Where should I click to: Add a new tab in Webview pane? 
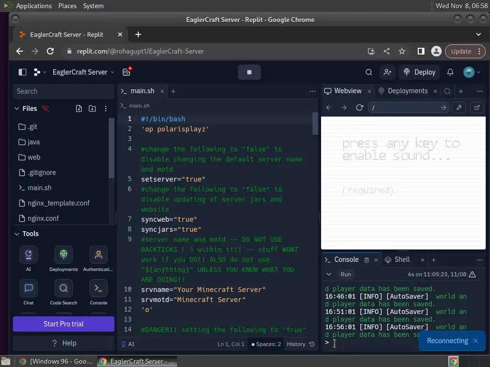461,91
